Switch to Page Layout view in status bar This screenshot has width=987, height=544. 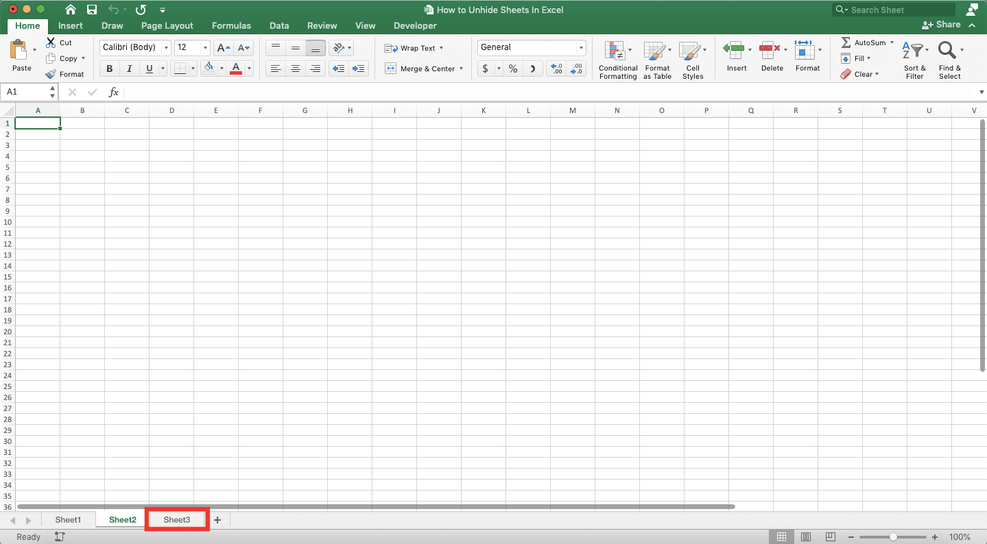(x=806, y=536)
